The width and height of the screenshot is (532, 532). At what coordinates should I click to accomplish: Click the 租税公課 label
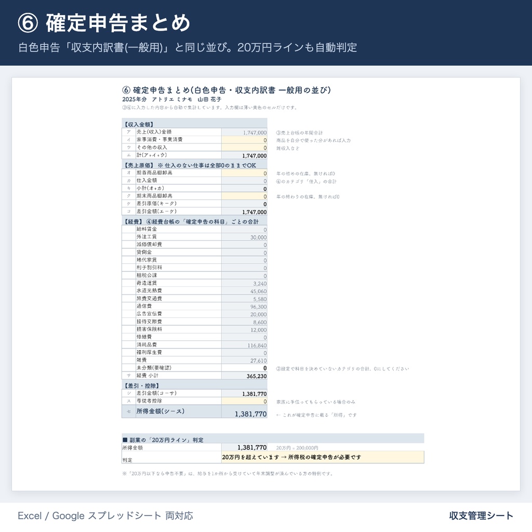pos(147,275)
